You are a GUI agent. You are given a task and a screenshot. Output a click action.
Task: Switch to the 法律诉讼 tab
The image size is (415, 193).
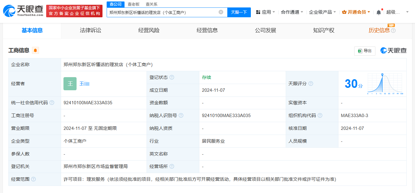[x=90, y=30]
